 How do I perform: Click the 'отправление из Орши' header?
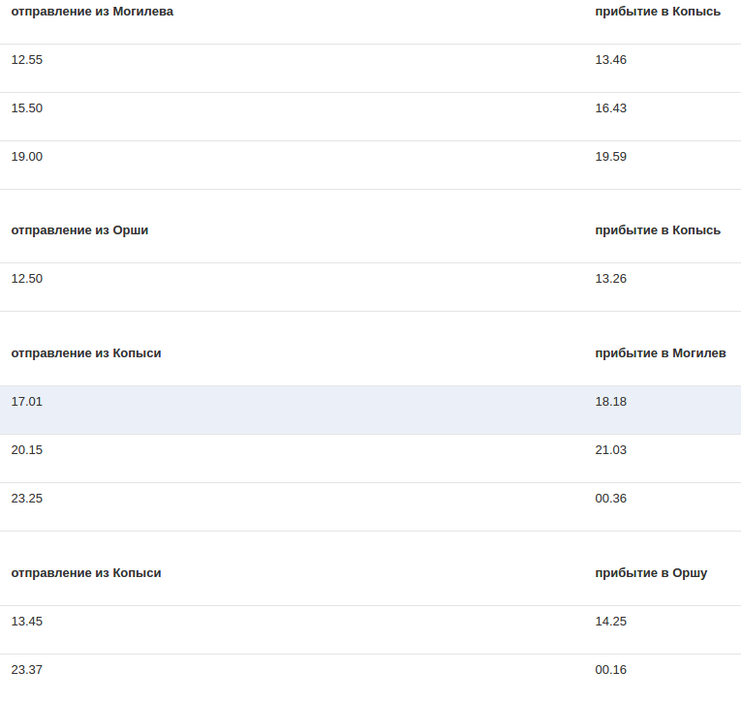pyautogui.click(x=79, y=230)
